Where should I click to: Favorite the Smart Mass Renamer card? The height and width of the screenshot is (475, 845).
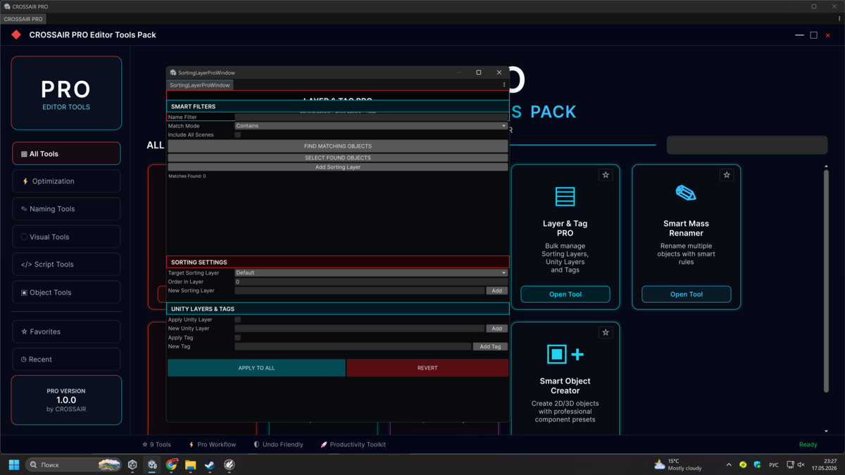727,175
